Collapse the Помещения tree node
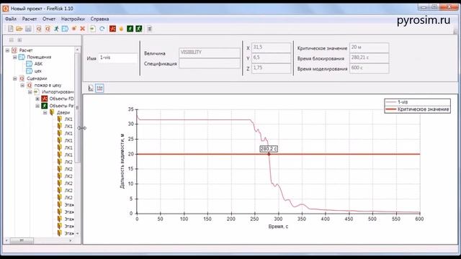This screenshot has height=259, width=461. click(x=14, y=58)
